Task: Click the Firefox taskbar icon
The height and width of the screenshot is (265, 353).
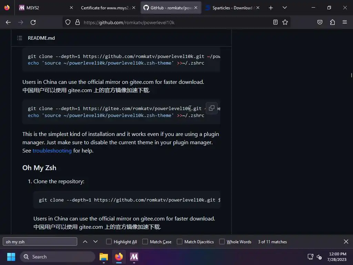Action: [x=119, y=257]
